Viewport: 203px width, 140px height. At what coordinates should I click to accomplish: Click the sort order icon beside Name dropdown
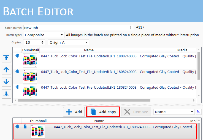coord(199,112)
